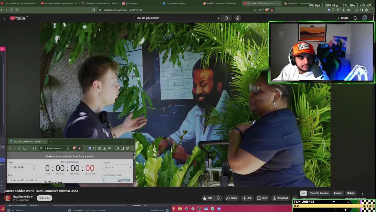Open Brave Shields on YouTube address bar

pos(266,10)
